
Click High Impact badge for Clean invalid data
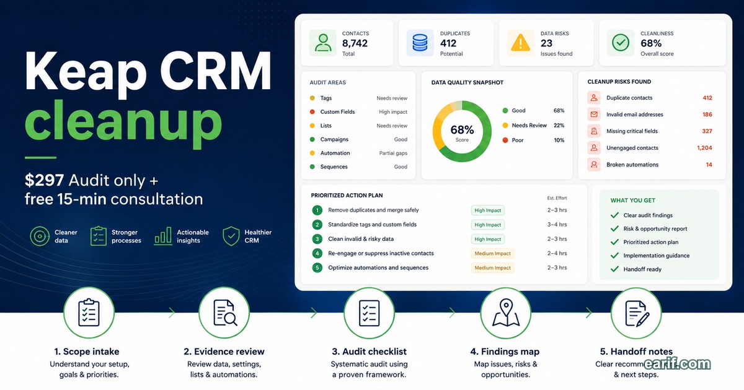click(488, 239)
